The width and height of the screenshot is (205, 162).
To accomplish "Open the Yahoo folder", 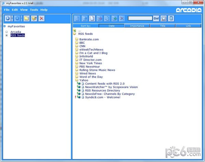I will point(84,80).
